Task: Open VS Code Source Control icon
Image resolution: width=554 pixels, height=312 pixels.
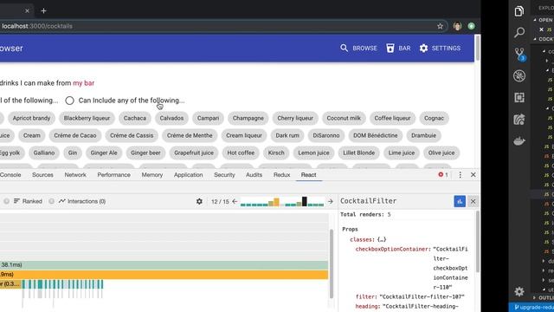Action: click(x=519, y=55)
